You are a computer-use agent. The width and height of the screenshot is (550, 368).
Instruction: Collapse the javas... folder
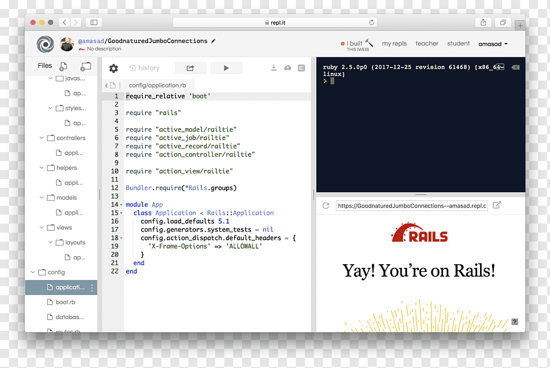tap(50, 78)
